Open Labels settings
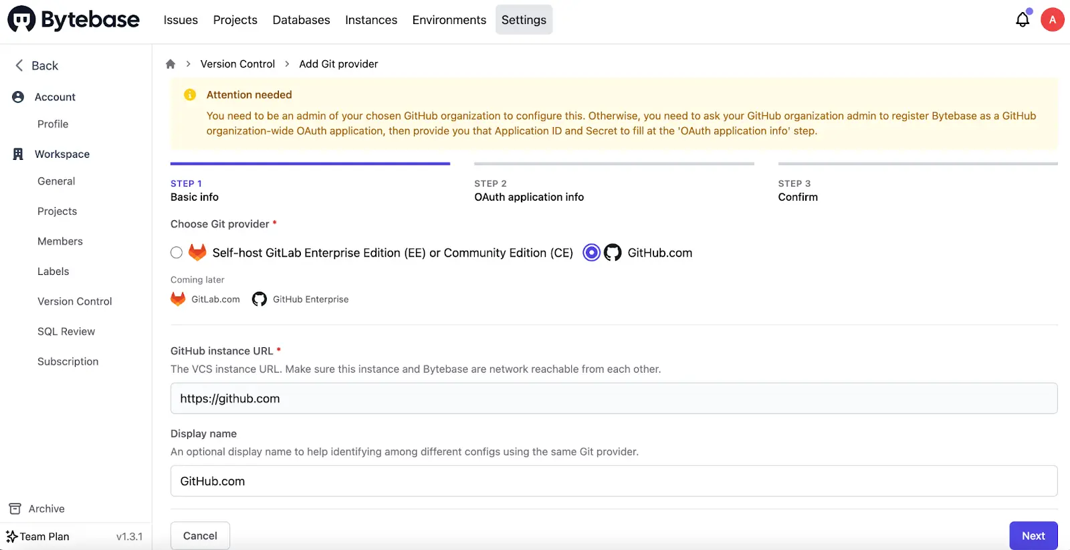This screenshot has width=1070, height=550. click(x=53, y=271)
